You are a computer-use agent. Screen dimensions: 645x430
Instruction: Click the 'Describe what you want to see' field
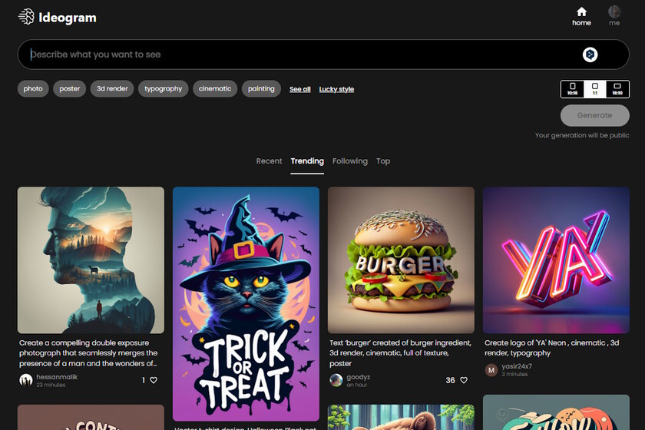299,55
